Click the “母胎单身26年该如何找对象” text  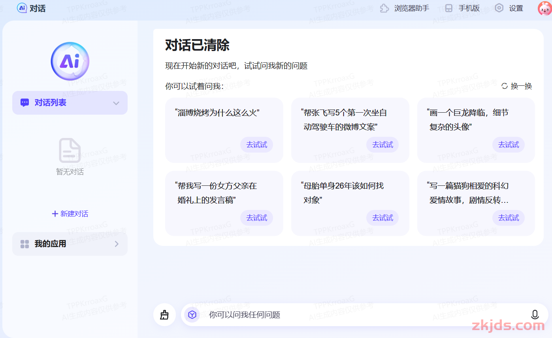pyautogui.click(x=342, y=193)
